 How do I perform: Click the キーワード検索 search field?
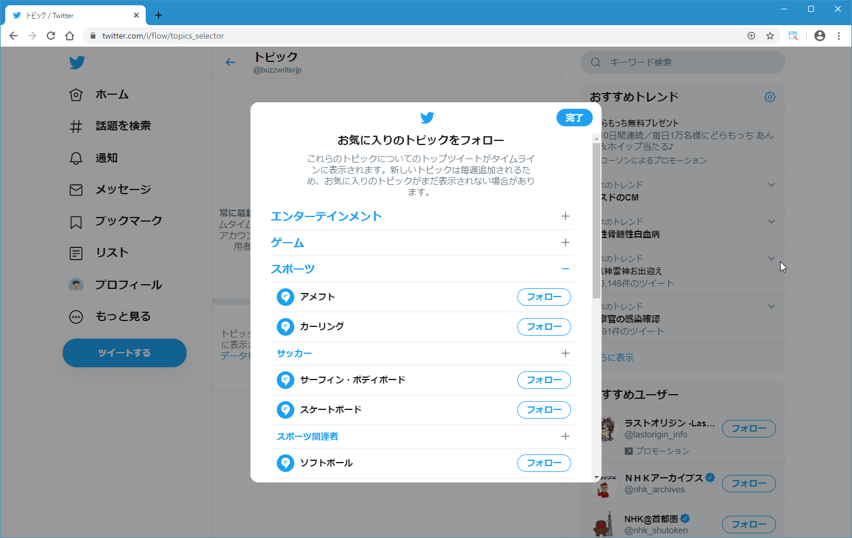(x=683, y=62)
